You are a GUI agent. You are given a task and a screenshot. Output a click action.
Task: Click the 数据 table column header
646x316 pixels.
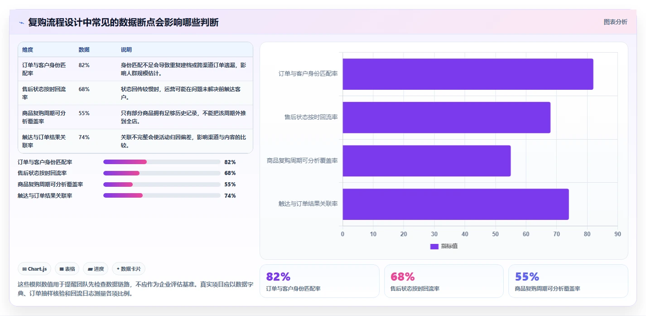click(x=84, y=50)
